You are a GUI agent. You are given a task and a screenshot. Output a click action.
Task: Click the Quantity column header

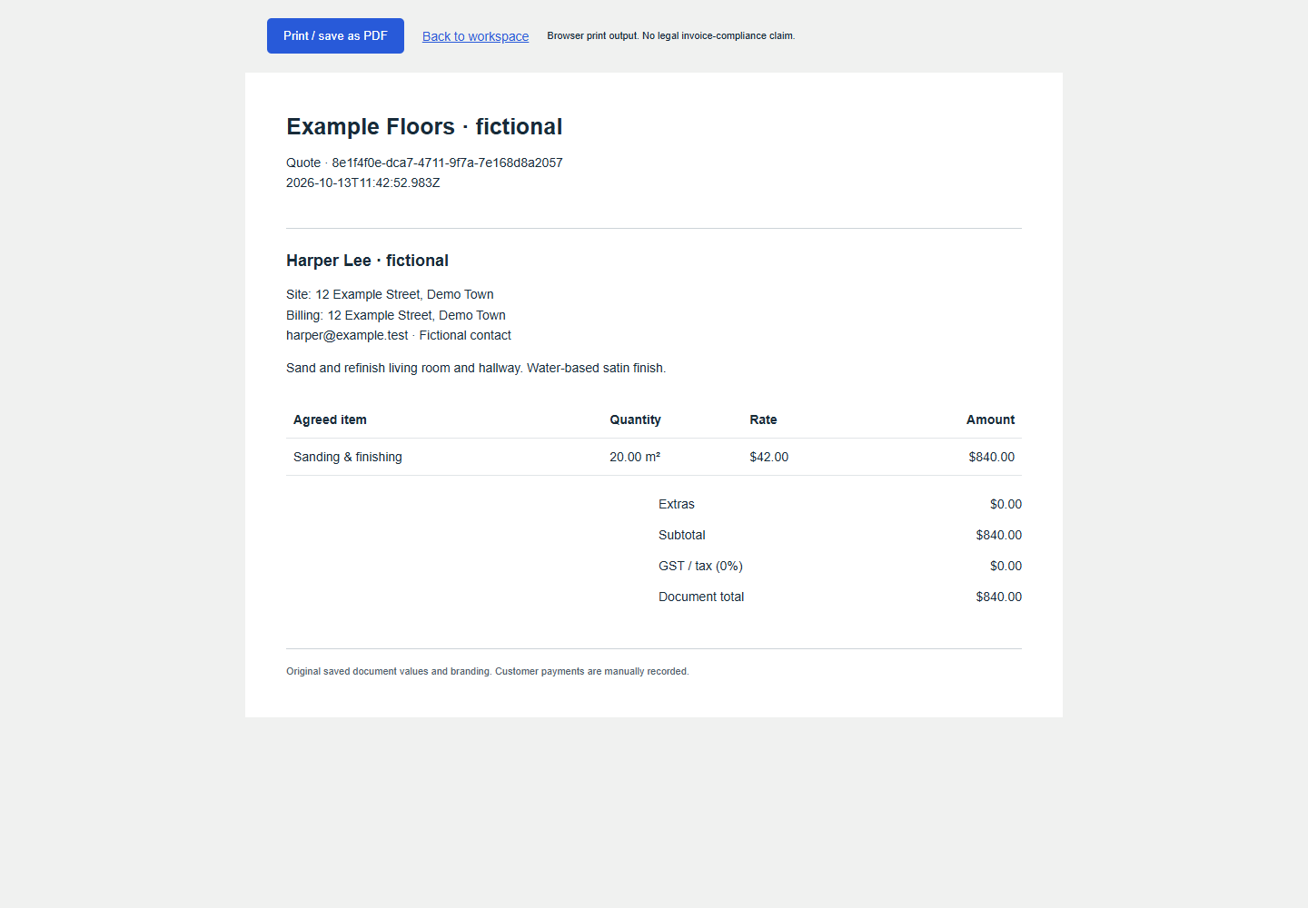point(635,419)
